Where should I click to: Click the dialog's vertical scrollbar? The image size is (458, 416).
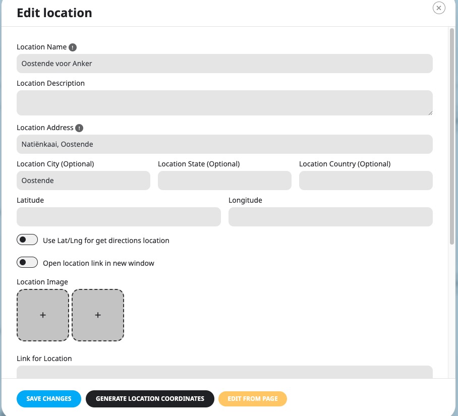(x=452, y=136)
